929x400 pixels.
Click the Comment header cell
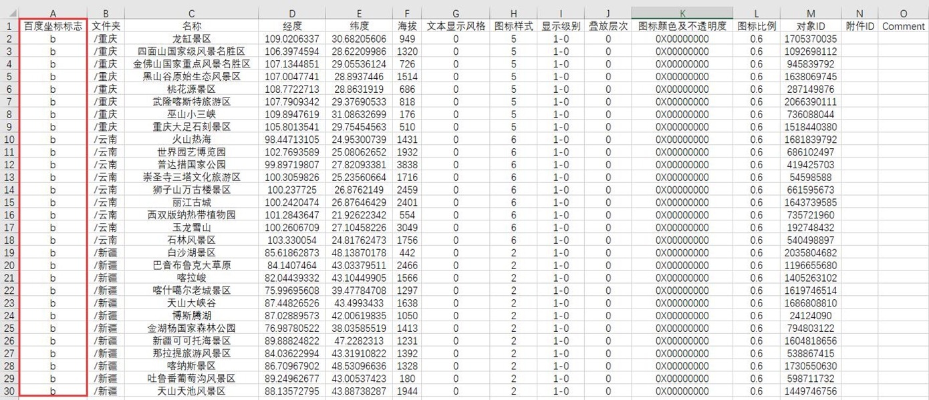tap(903, 27)
